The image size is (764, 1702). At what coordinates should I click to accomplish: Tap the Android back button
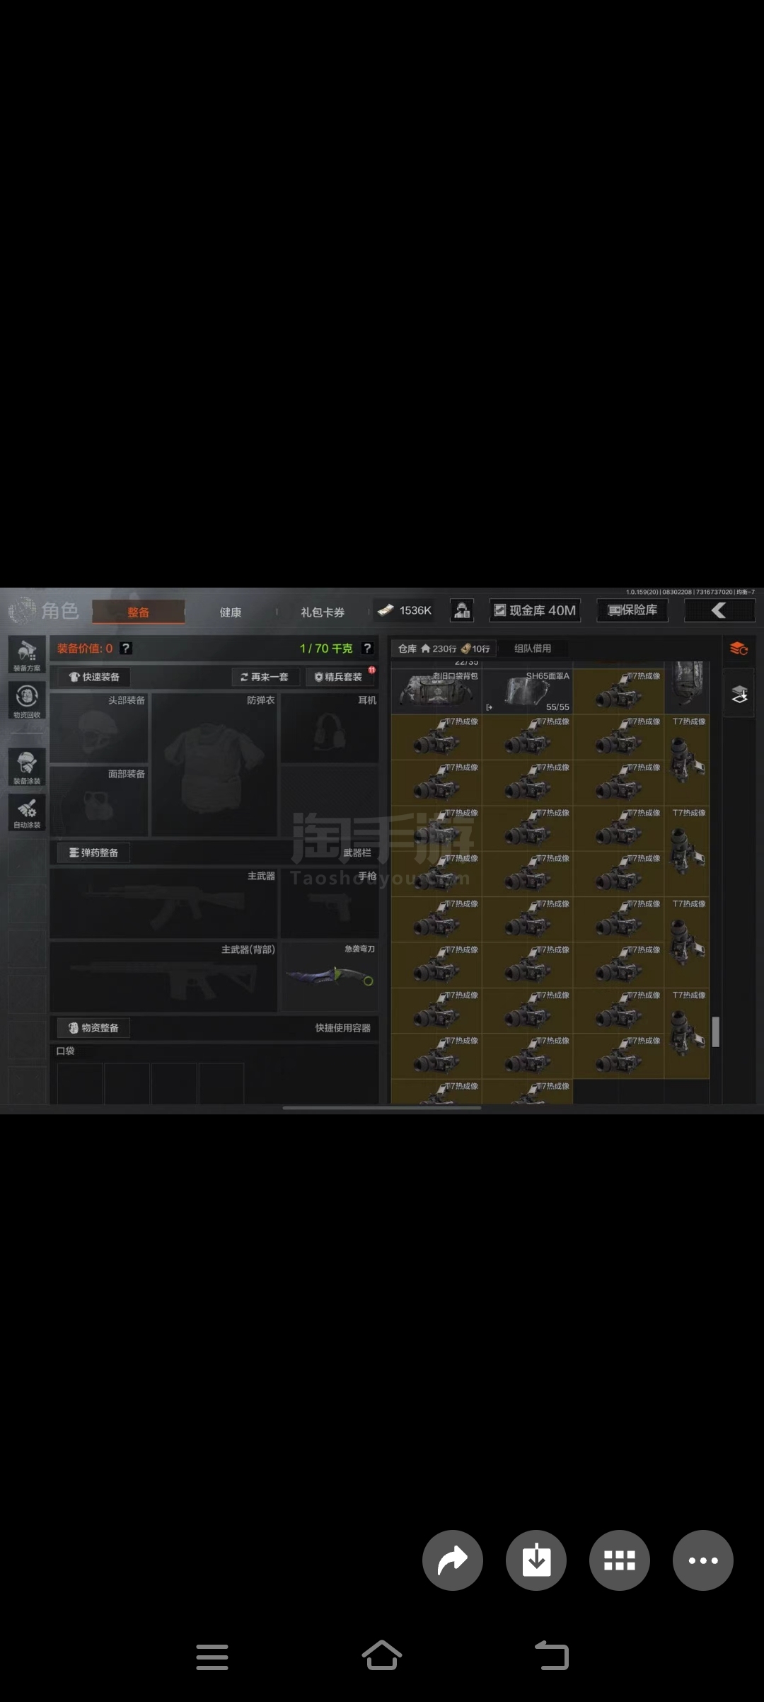[552, 1655]
